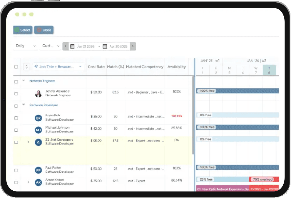Check the Z2 .Net Developers row checkbox

[x=16, y=142]
